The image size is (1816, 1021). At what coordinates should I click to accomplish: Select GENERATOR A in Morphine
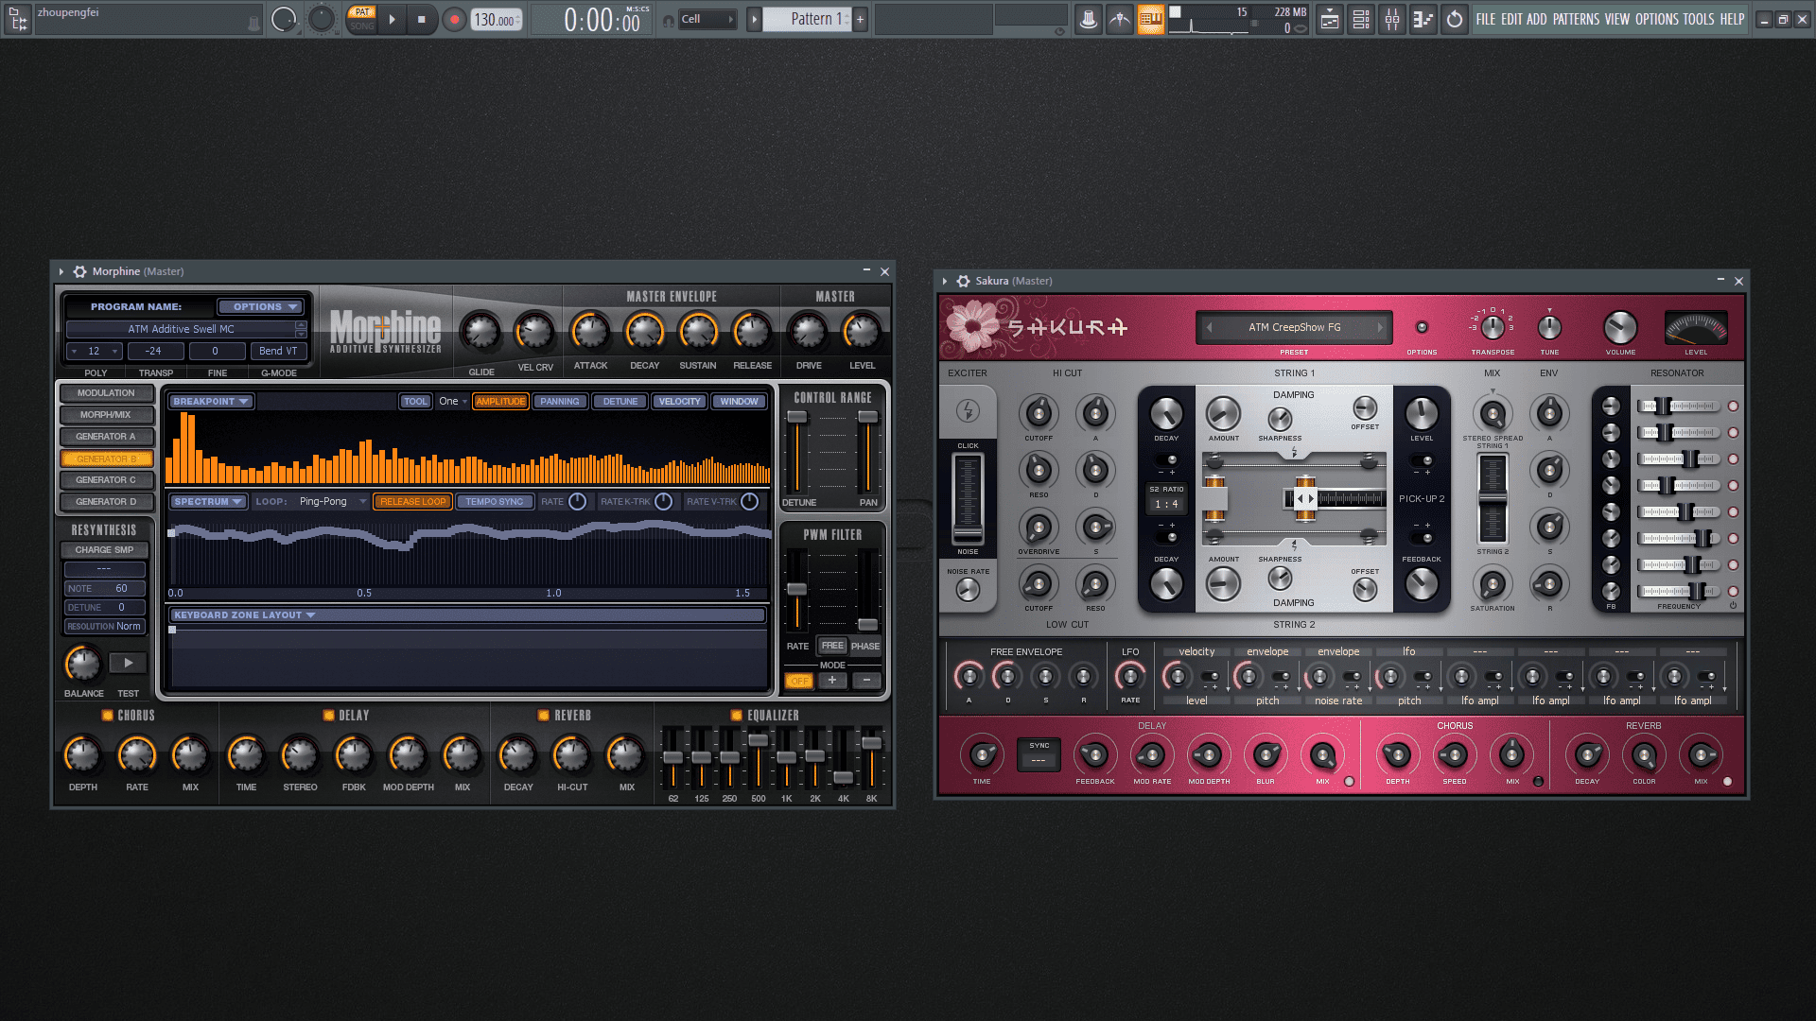106,437
